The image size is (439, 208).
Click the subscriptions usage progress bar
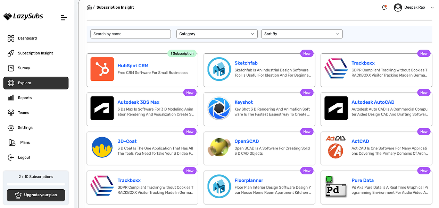click(x=36, y=184)
